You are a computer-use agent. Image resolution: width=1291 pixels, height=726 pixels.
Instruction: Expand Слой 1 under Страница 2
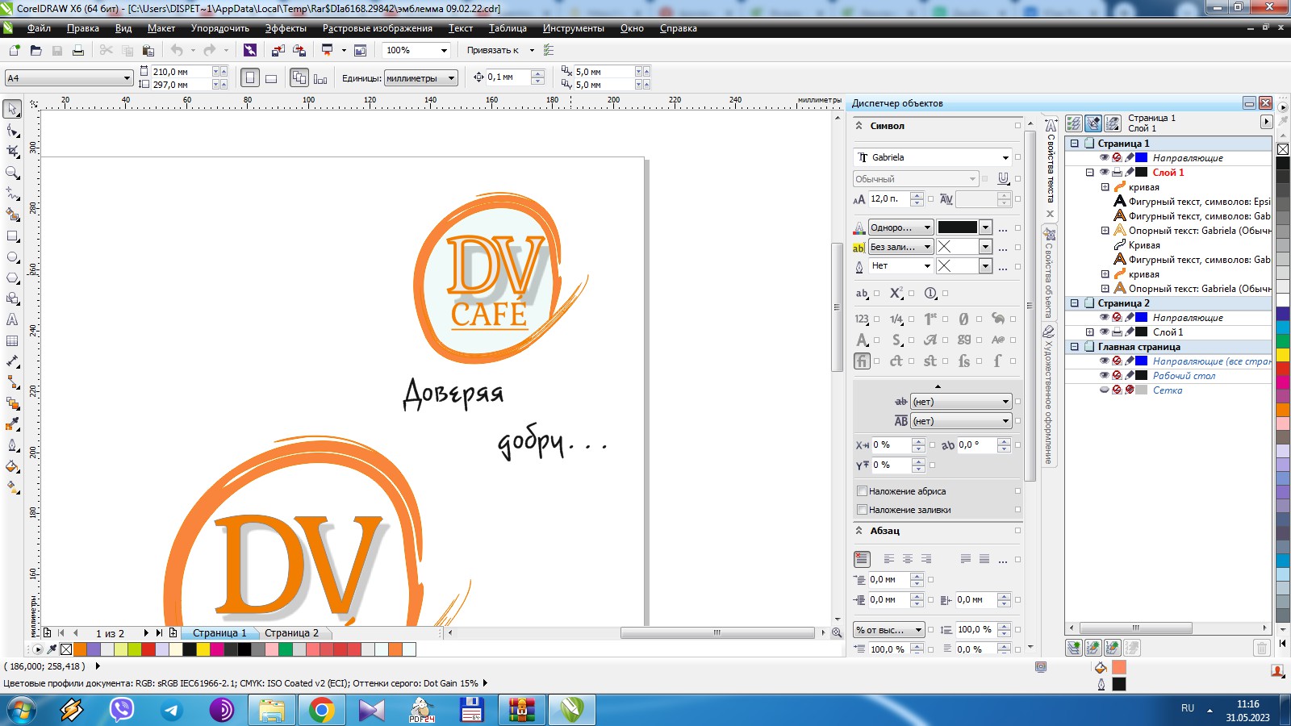(1089, 332)
